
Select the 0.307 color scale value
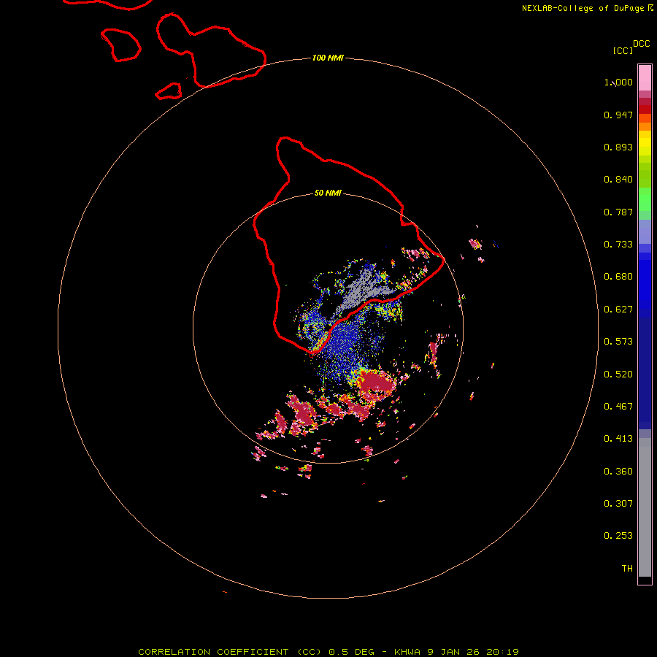pyautogui.click(x=618, y=504)
